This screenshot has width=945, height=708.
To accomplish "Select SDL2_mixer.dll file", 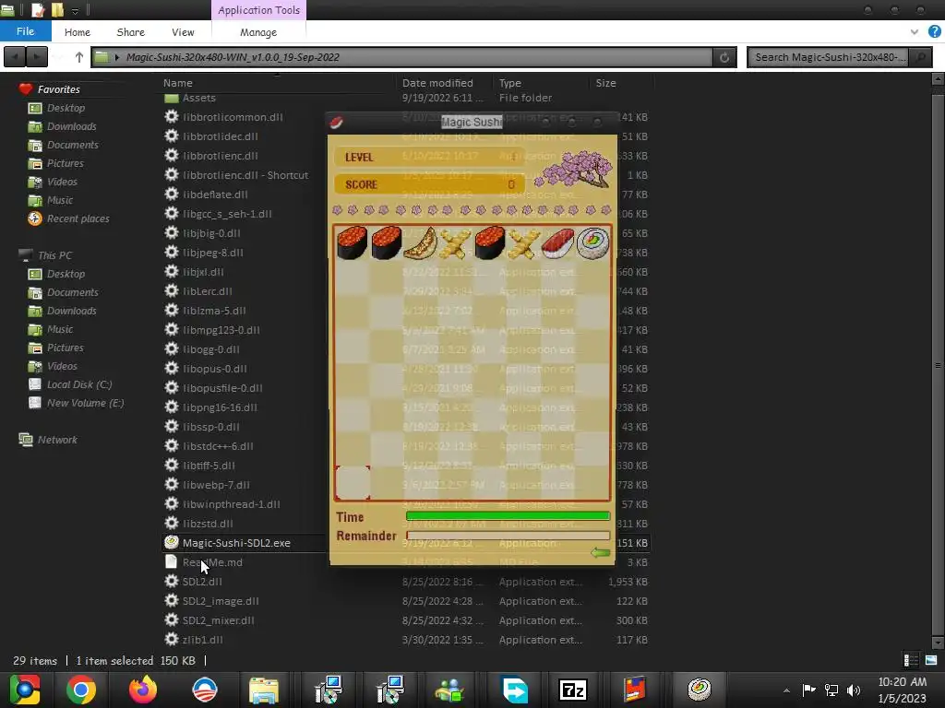I will pyautogui.click(x=218, y=620).
